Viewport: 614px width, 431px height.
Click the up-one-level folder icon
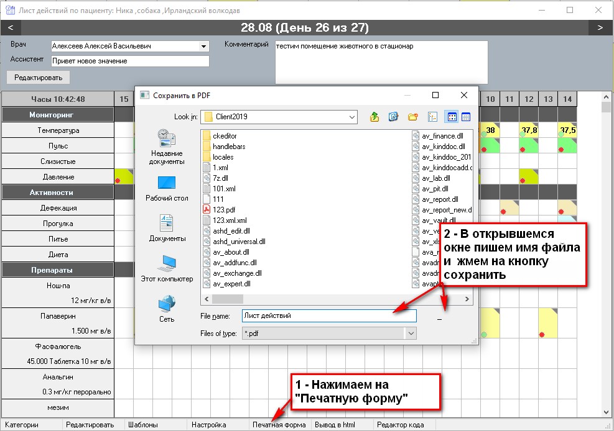(x=374, y=117)
